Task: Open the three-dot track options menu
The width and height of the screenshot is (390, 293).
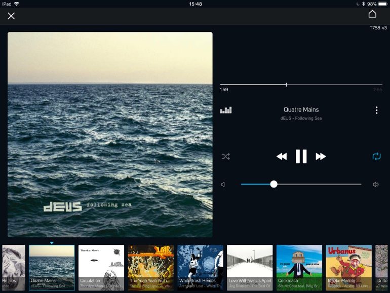Action: tap(376, 111)
